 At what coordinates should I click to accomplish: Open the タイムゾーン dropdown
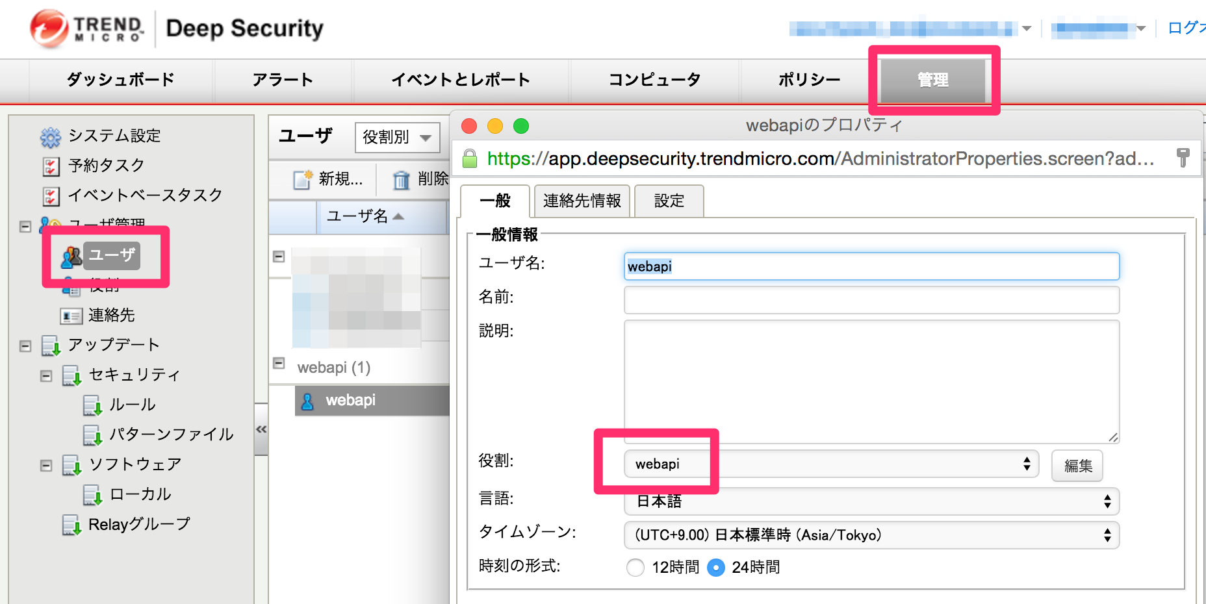(872, 535)
